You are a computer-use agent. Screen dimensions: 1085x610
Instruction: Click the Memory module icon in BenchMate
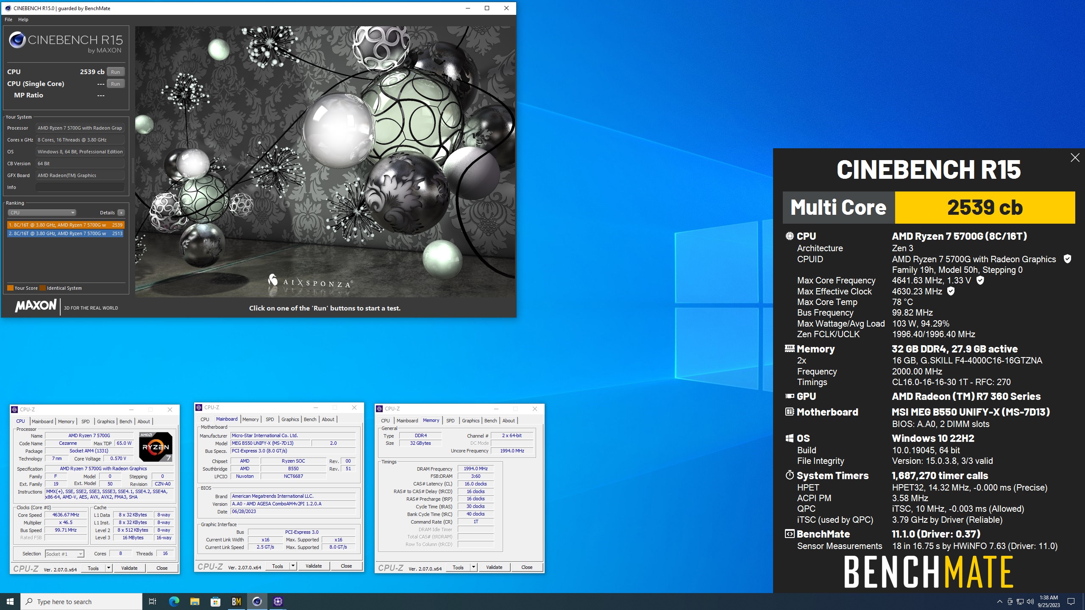789,349
